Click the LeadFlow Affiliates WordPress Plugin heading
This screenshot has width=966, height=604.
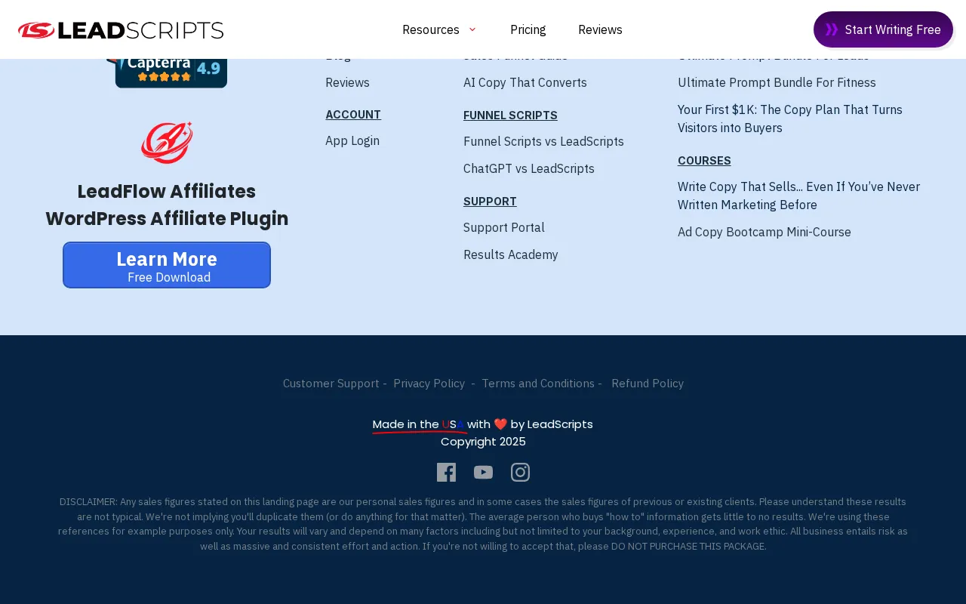pos(167,205)
